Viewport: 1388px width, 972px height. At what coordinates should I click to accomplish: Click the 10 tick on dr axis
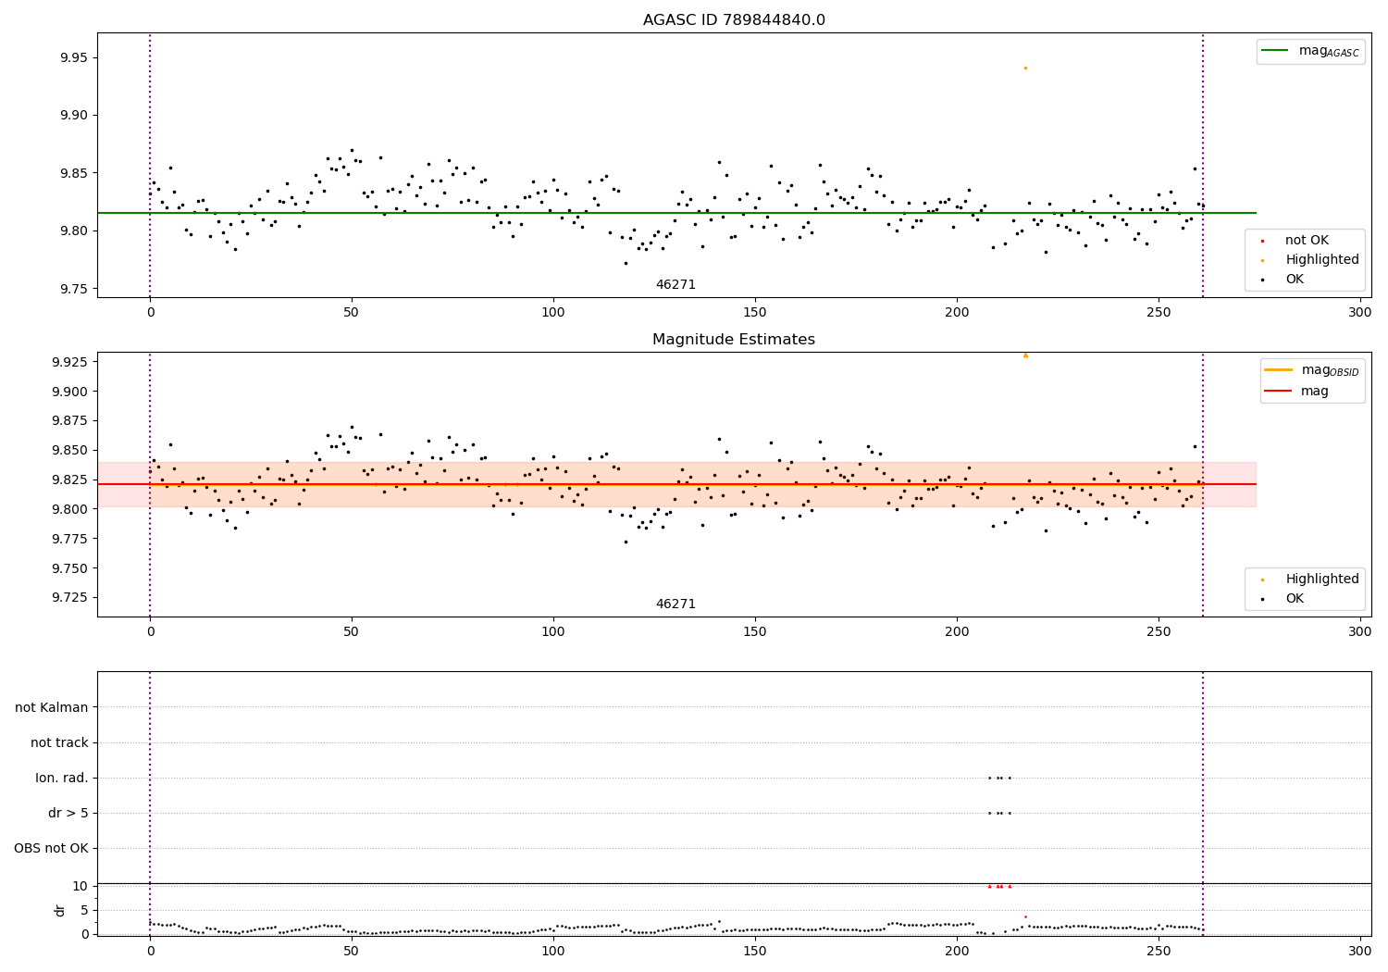point(81,887)
